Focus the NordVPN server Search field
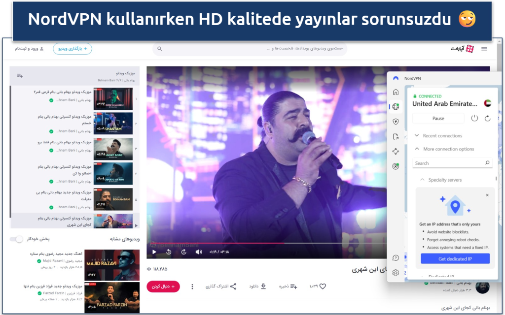The height and width of the screenshot is (315, 505). (452, 163)
